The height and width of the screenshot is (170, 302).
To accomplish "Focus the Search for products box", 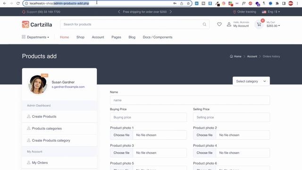I will click(135, 24).
